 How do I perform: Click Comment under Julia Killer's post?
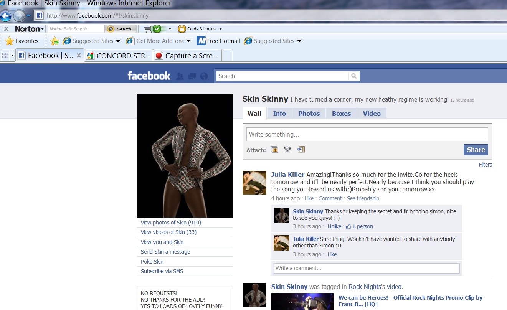click(330, 198)
